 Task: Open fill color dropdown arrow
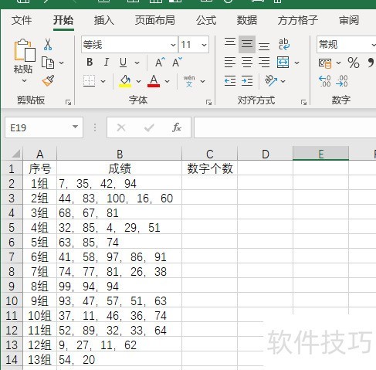point(138,81)
